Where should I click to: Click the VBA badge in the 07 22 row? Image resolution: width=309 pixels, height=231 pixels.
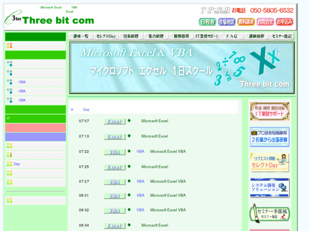pos(114,152)
